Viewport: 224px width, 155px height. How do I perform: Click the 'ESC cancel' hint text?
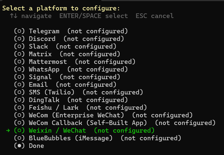(155, 16)
